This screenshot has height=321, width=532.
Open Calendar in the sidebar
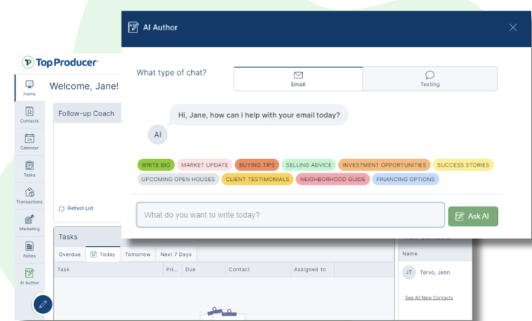tap(29, 142)
